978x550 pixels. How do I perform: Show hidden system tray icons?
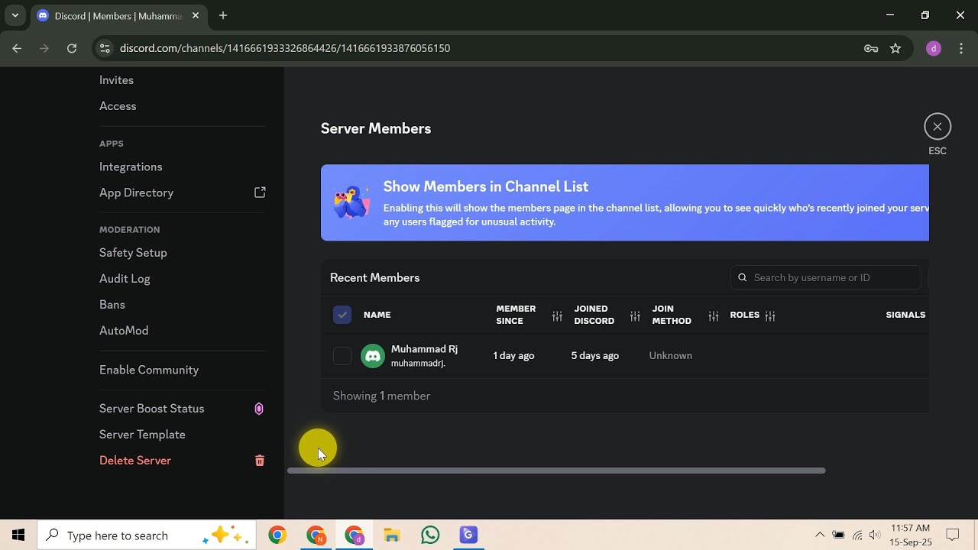point(820,535)
